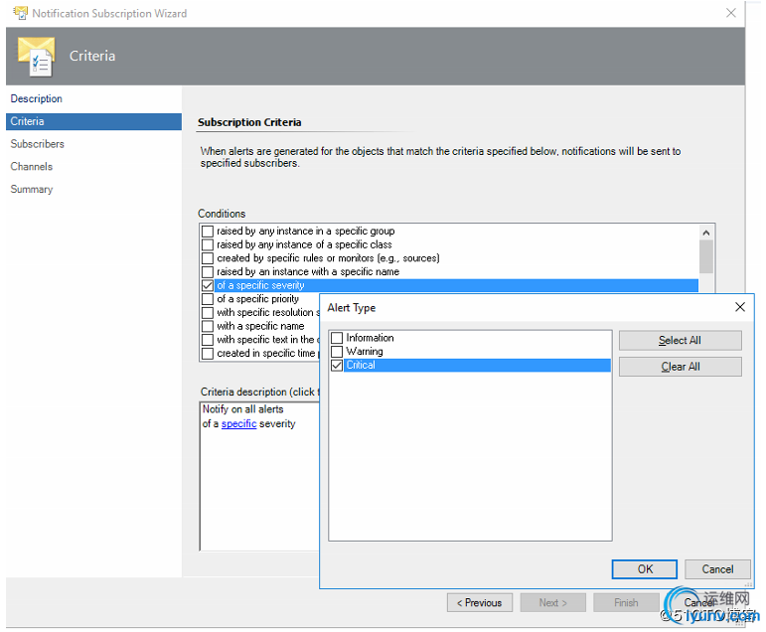Go to the Subscribers wizard step
The width and height of the screenshot is (766, 632).
click(x=37, y=144)
